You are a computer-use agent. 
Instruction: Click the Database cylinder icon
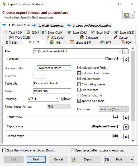(x=82, y=38)
